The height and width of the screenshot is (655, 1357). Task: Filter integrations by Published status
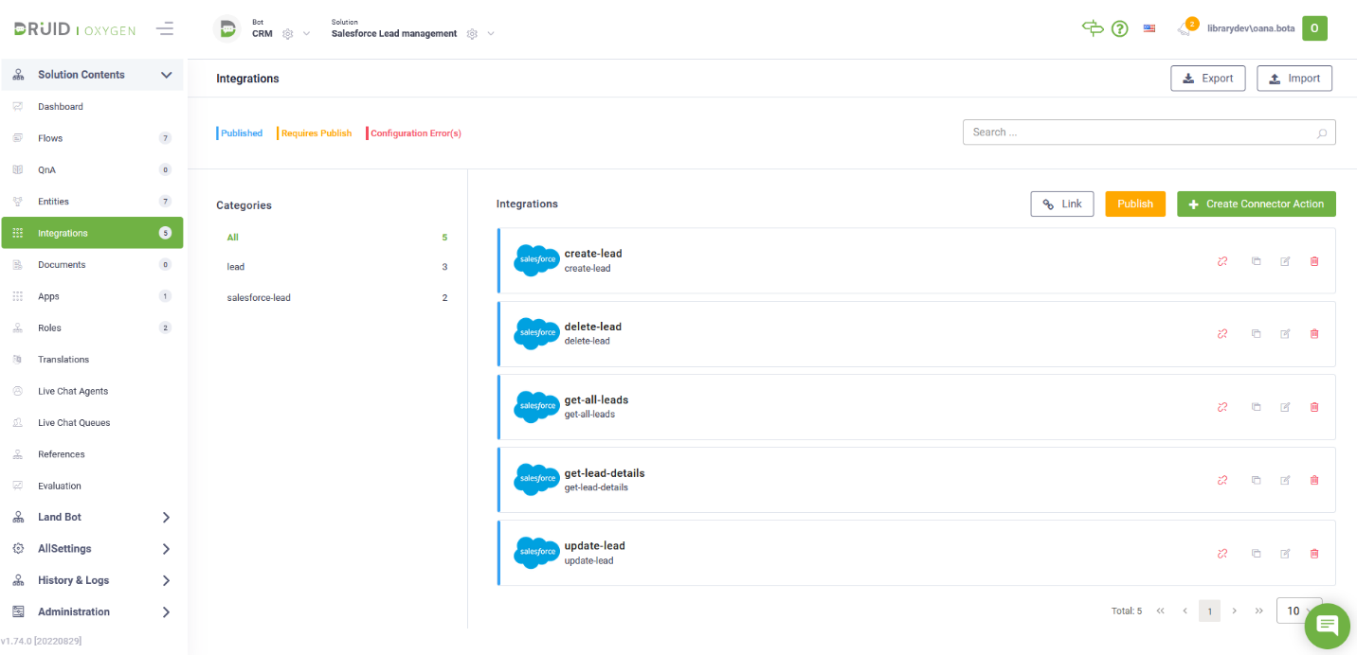pyautogui.click(x=242, y=133)
